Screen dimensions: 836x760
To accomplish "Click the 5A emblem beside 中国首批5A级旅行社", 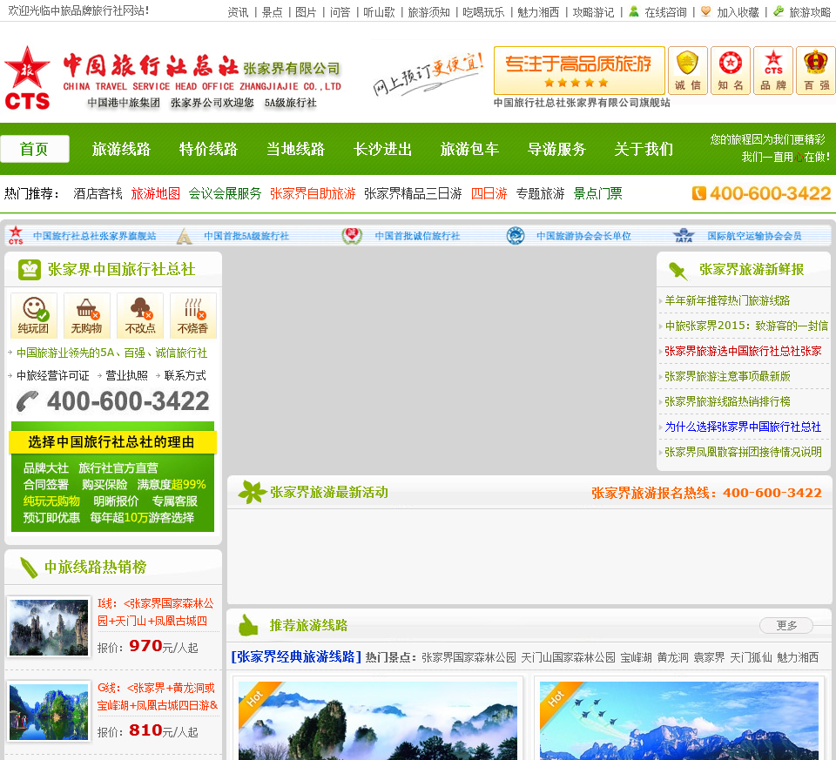I will pos(185,236).
